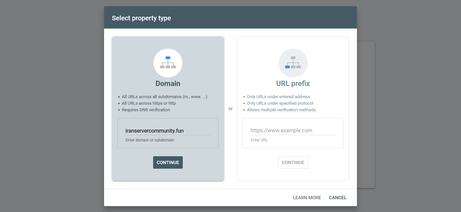Viewport: 461px width, 212px height.
Task: Click 'Only URLs under specified protocol' bullet
Action: (x=280, y=103)
